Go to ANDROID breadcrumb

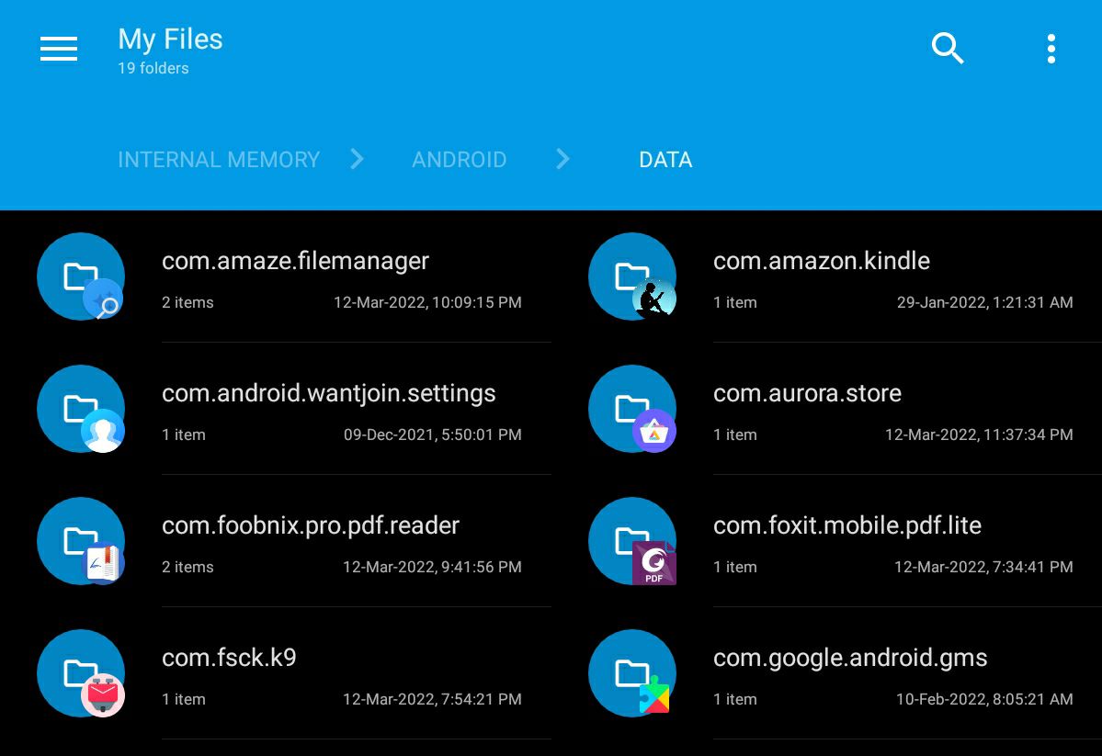coord(459,160)
